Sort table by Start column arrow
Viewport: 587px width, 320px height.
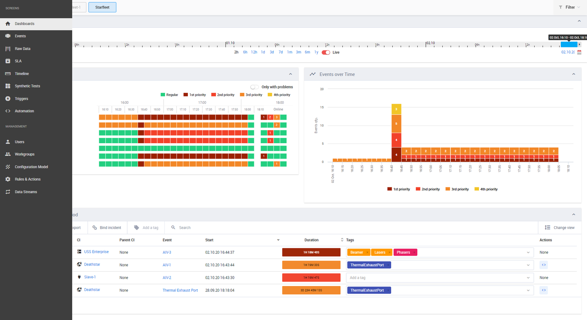coord(278,240)
